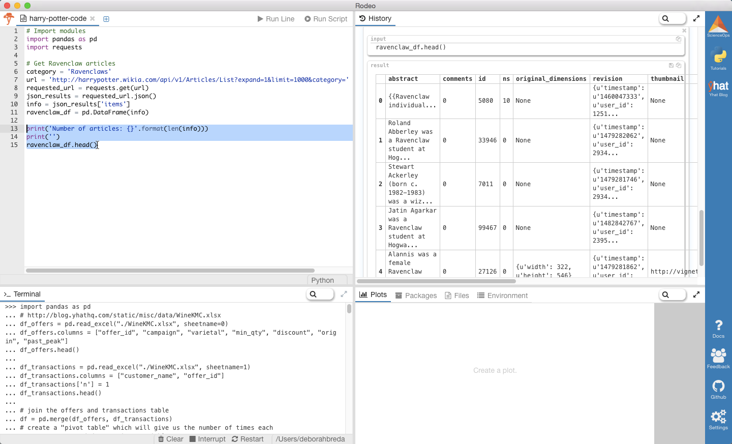Add a new editor tab with plus icon
This screenshot has height=444, width=732.
(106, 19)
